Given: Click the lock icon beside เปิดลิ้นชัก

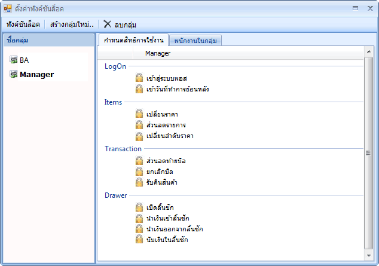Looking at the screenshot, I should point(139,207).
